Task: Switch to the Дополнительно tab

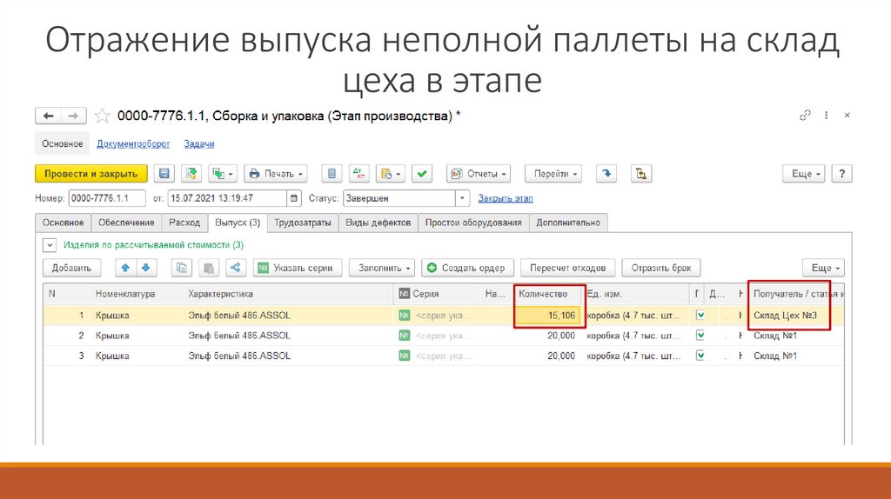Action: click(568, 223)
